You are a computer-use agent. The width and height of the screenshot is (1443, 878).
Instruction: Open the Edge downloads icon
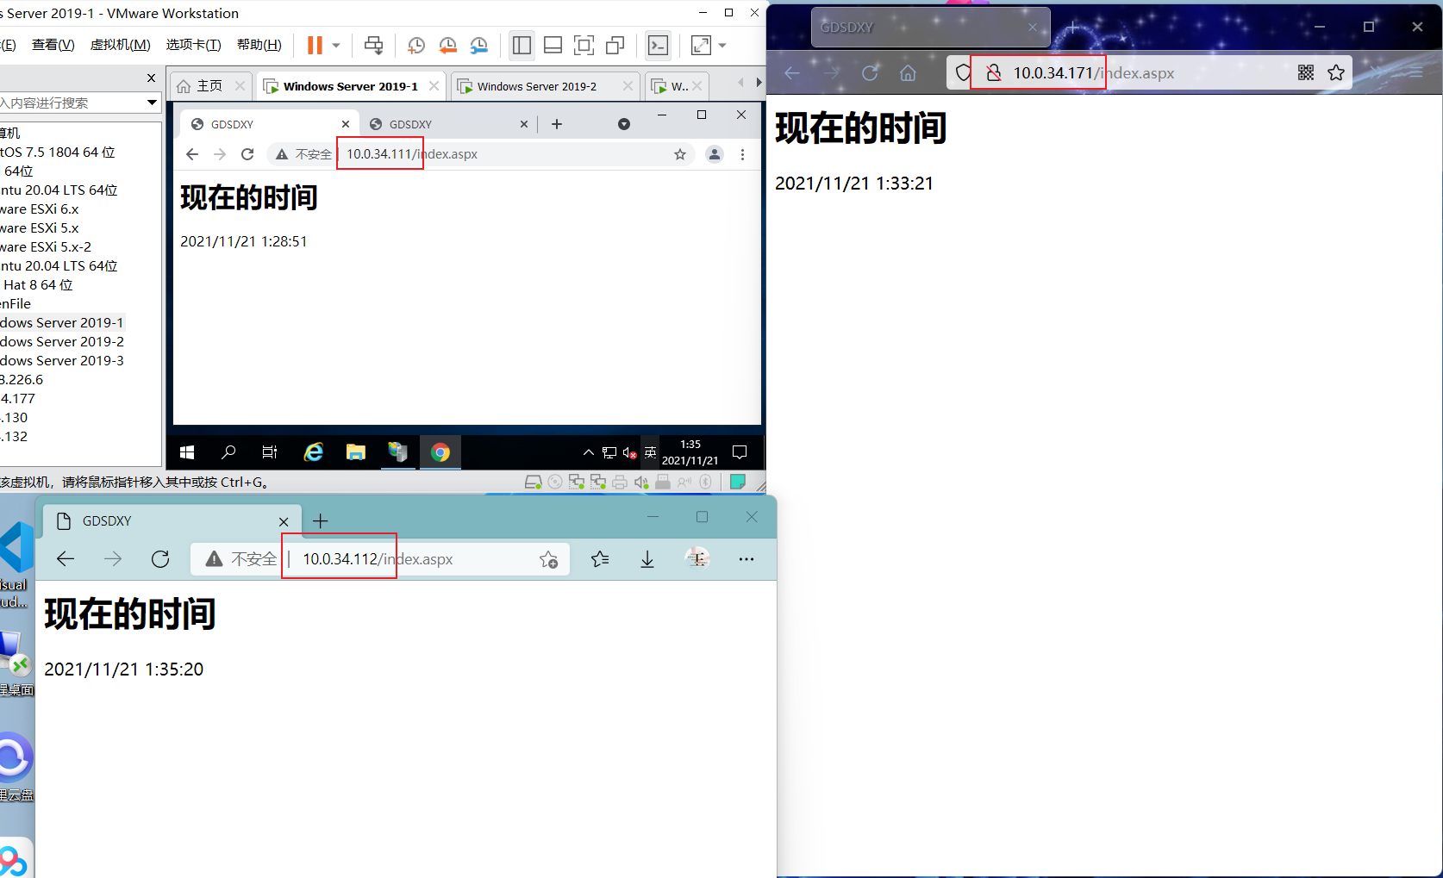pos(647,560)
